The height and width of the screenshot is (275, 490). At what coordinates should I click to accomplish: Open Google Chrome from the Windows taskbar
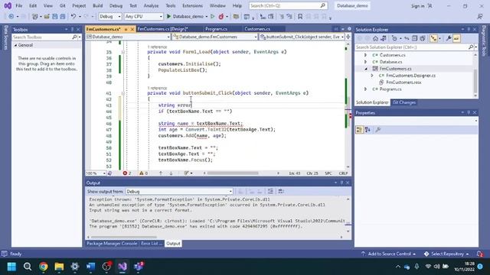tap(44, 267)
